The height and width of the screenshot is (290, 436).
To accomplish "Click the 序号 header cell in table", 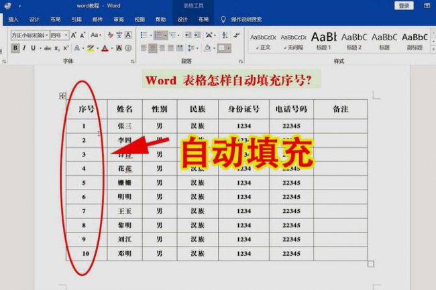I will coord(87,109).
